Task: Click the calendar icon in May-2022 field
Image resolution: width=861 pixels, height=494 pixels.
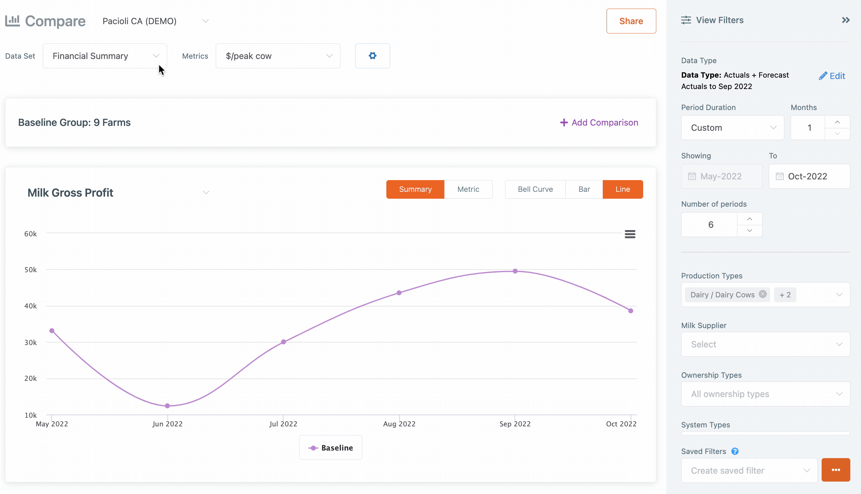Action: point(692,176)
